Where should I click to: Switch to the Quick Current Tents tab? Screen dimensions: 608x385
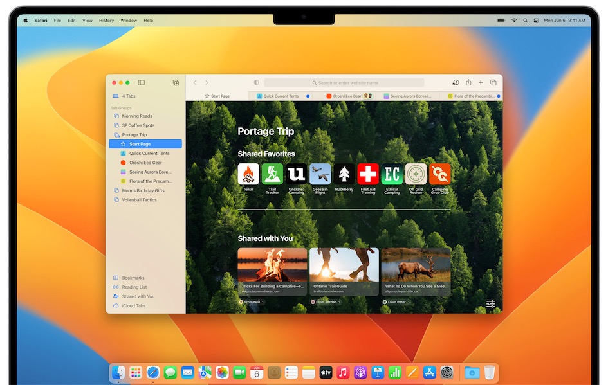click(x=281, y=96)
